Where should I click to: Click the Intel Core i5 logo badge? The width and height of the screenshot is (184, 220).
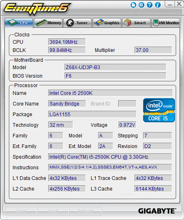pos(159,110)
